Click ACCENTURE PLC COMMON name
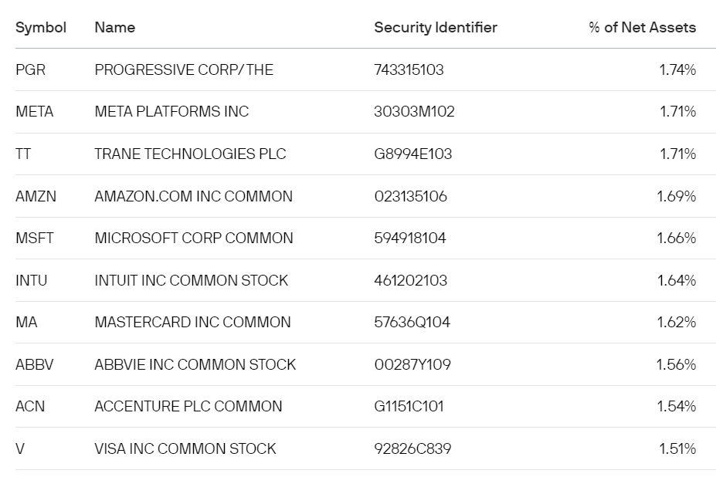 tap(188, 406)
